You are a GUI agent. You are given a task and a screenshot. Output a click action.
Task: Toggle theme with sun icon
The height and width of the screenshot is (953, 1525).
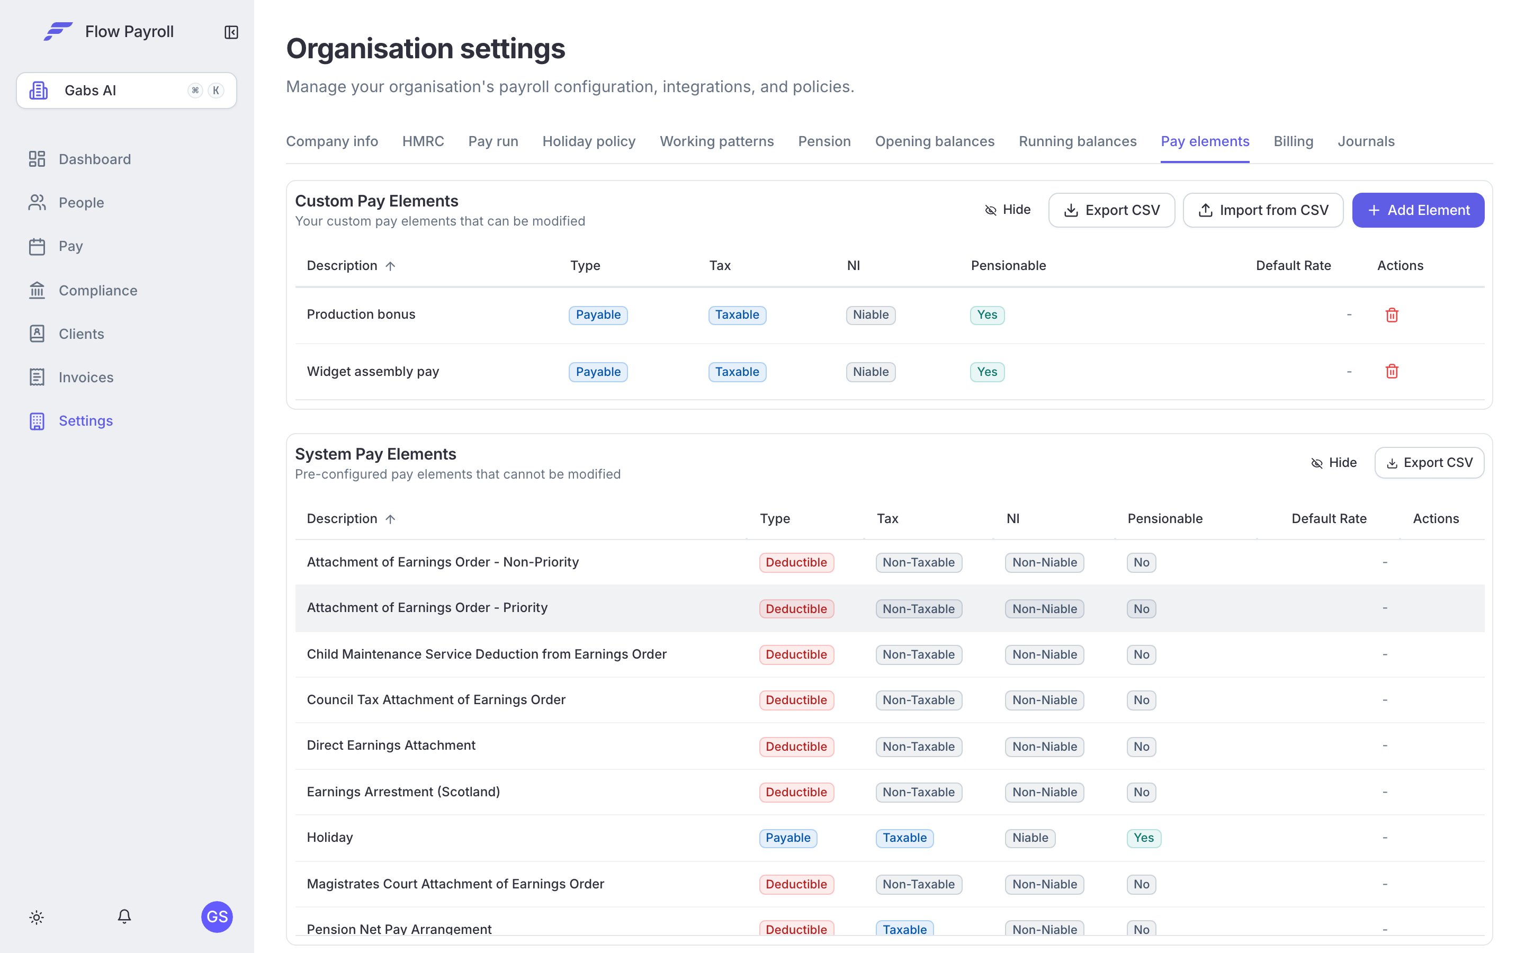(x=37, y=916)
